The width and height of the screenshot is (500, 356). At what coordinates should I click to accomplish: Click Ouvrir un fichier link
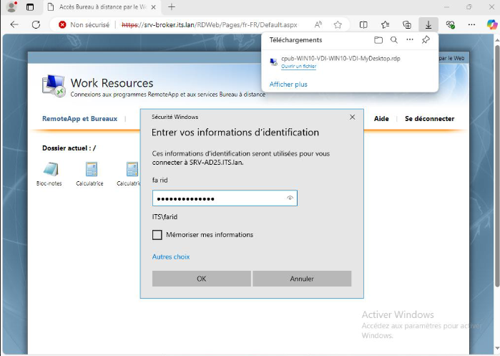[298, 67]
